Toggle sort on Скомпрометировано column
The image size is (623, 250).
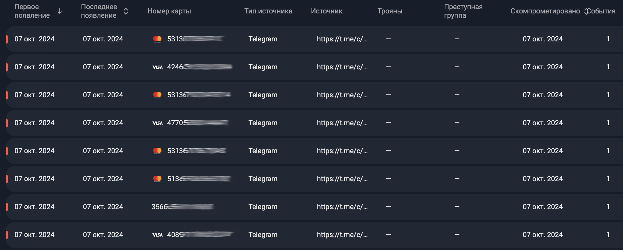coord(585,11)
